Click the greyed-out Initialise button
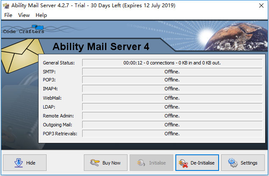The image size is (269, 176). tap(151, 162)
